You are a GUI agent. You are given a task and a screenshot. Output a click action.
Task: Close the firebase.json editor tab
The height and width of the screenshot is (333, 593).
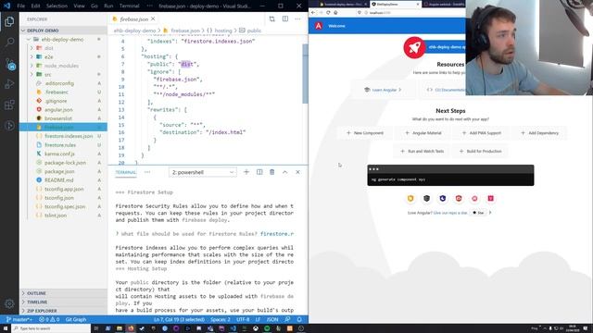pyautogui.click(x=153, y=18)
